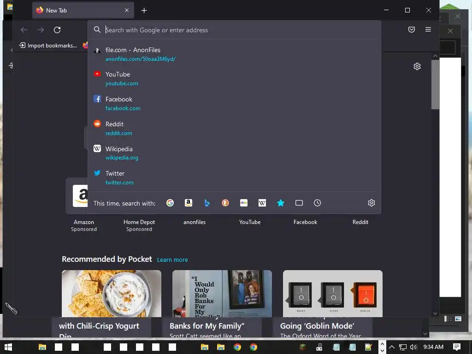Search this time with DuckDuckGo icon
This screenshot has height=354, width=472.
(x=225, y=203)
